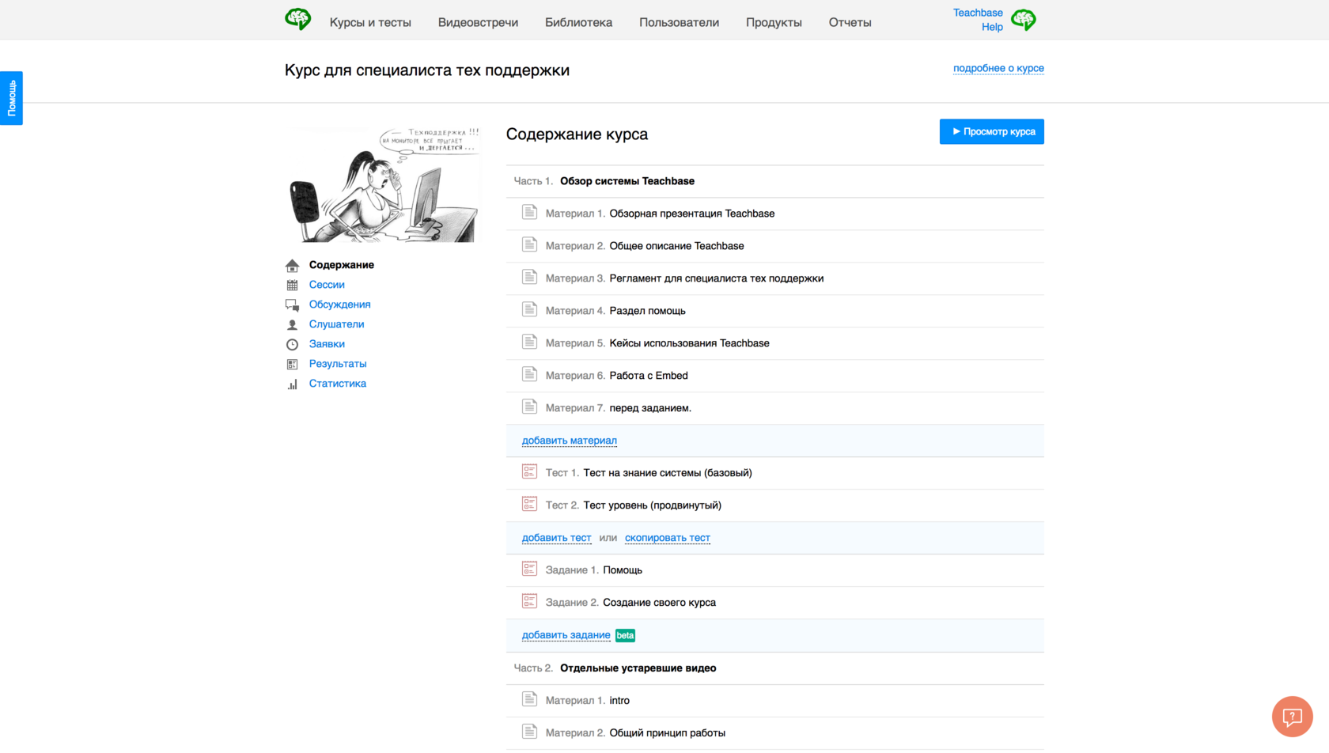Select Обсуждения in the sidebar
This screenshot has width=1329, height=753.
point(340,305)
